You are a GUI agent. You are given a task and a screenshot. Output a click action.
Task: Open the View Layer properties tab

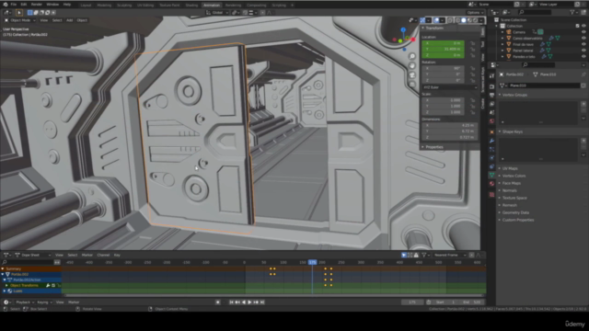(491, 104)
